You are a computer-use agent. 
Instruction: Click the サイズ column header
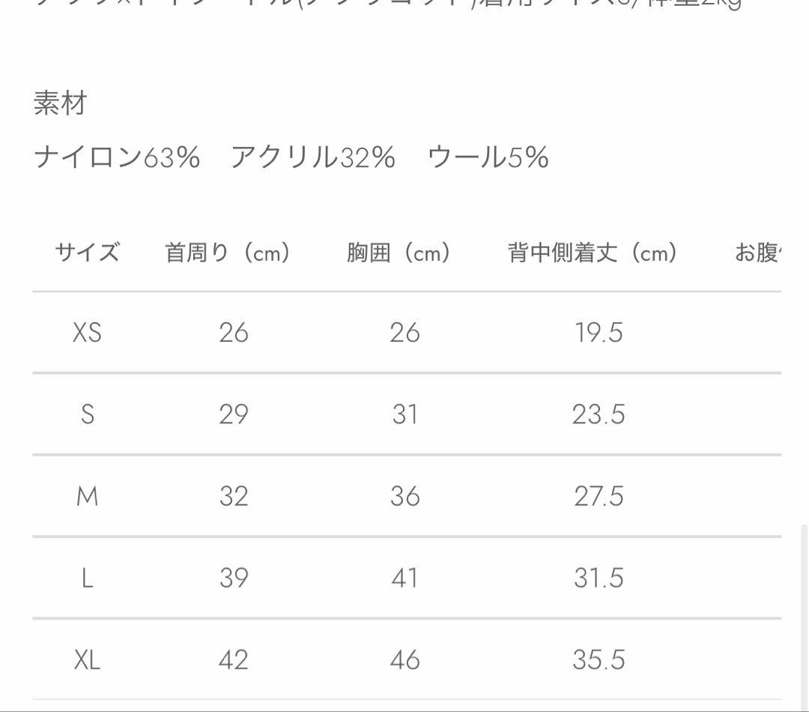click(87, 253)
